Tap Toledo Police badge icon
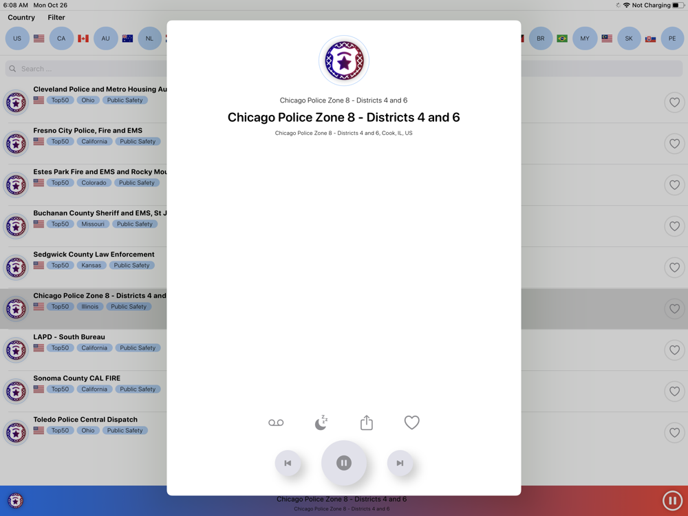Screen dimensions: 688x516 coord(16,432)
